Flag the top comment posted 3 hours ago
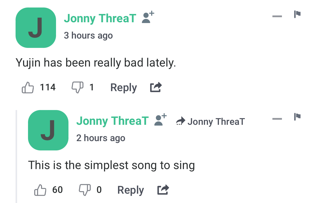This screenshot has height=203, width=333. pos(297,14)
